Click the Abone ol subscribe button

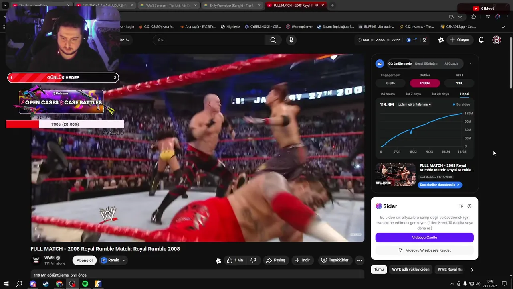pos(85,261)
